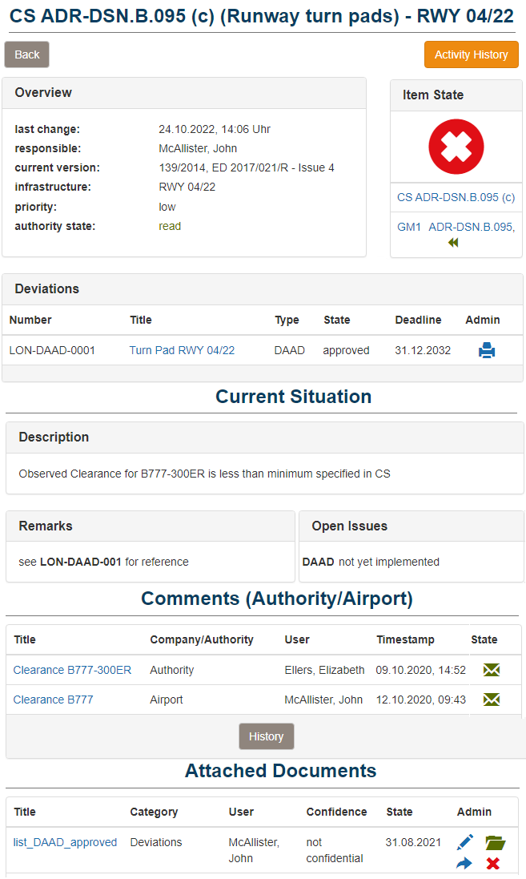Show comments History
This screenshot has height=879, width=526.
pyautogui.click(x=266, y=736)
